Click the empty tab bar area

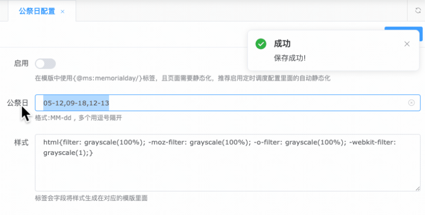(x=237, y=11)
